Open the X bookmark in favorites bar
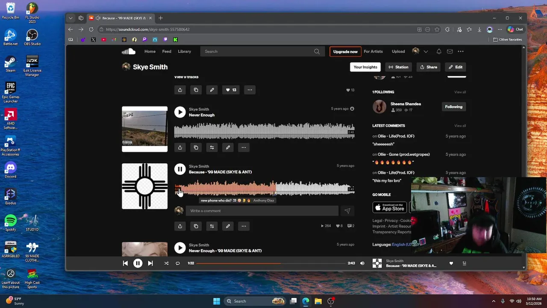Screen dimensions: 547x308 (94, 40)
